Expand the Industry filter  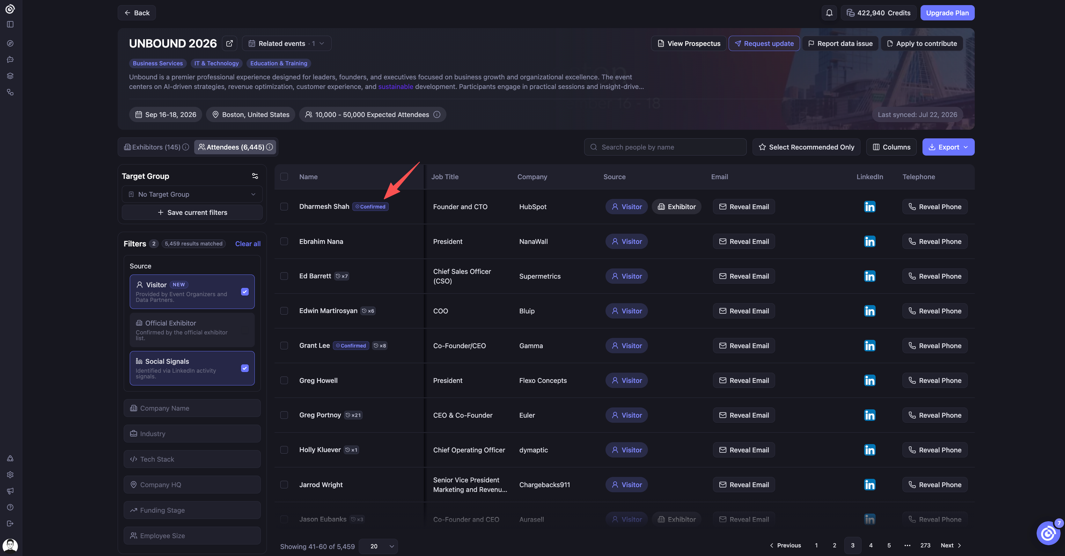pos(192,434)
